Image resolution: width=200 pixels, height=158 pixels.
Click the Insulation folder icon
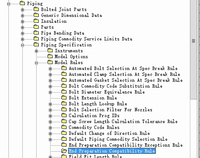(36, 21)
